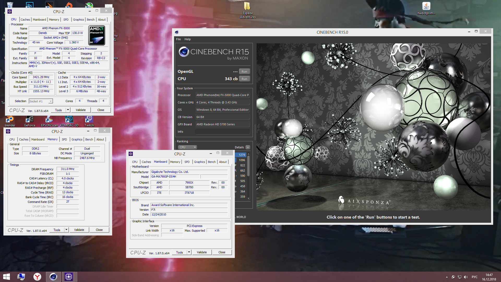Select the 1096 ranking entry
This screenshot has height=282, width=501.
240,160
